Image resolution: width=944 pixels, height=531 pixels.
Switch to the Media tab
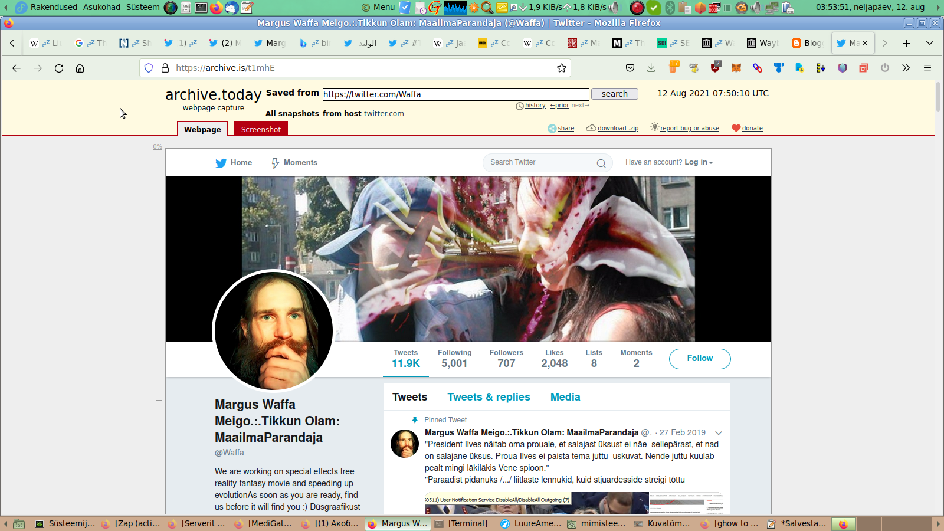point(565,397)
